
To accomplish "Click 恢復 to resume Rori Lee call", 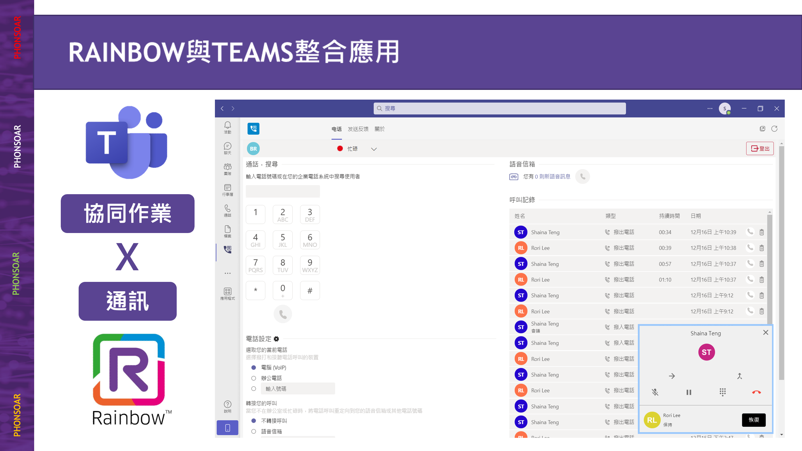I will click(x=754, y=420).
